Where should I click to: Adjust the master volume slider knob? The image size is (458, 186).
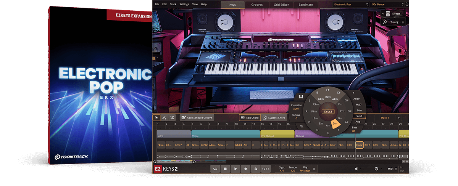(x=376, y=168)
